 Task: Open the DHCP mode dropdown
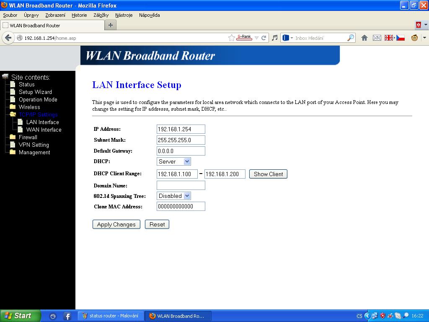click(174, 161)
